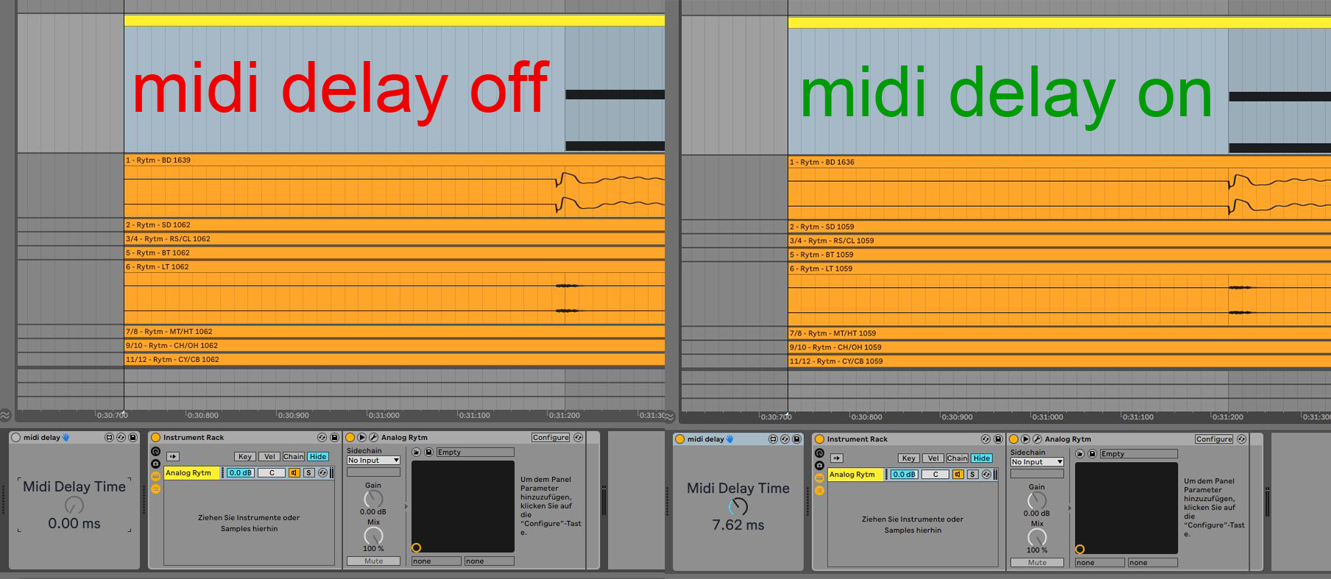This screenshot has width=1331, height=579.
Task: Toggle left Instrument Rack device on/off
Action: [155, 437]
